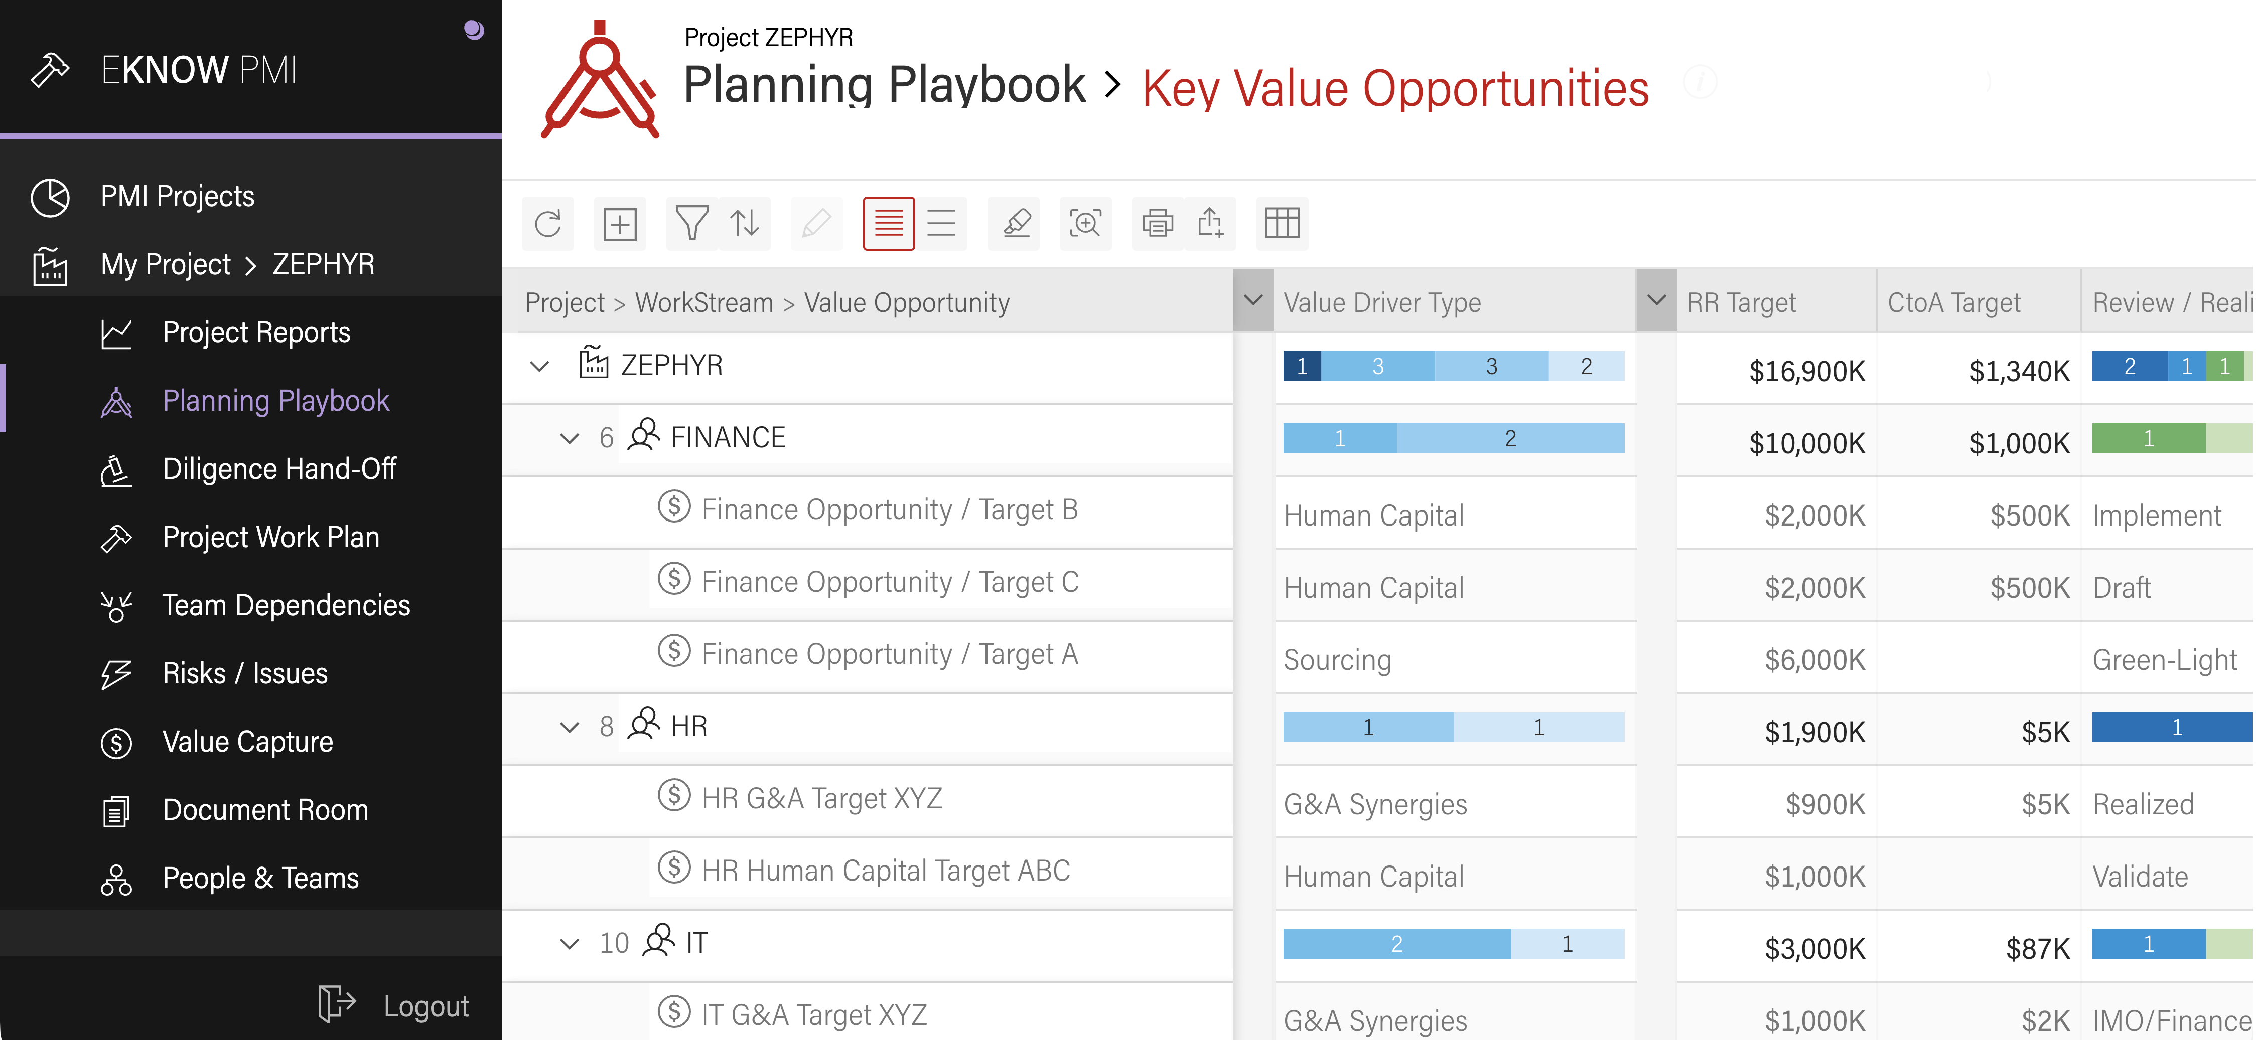
Task: Open the Value Driver Type column dropdown
Action: click(x=1252, y=300)
